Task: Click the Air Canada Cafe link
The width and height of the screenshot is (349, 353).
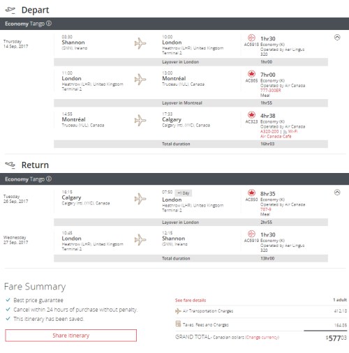Action: [x=276, y=136]
